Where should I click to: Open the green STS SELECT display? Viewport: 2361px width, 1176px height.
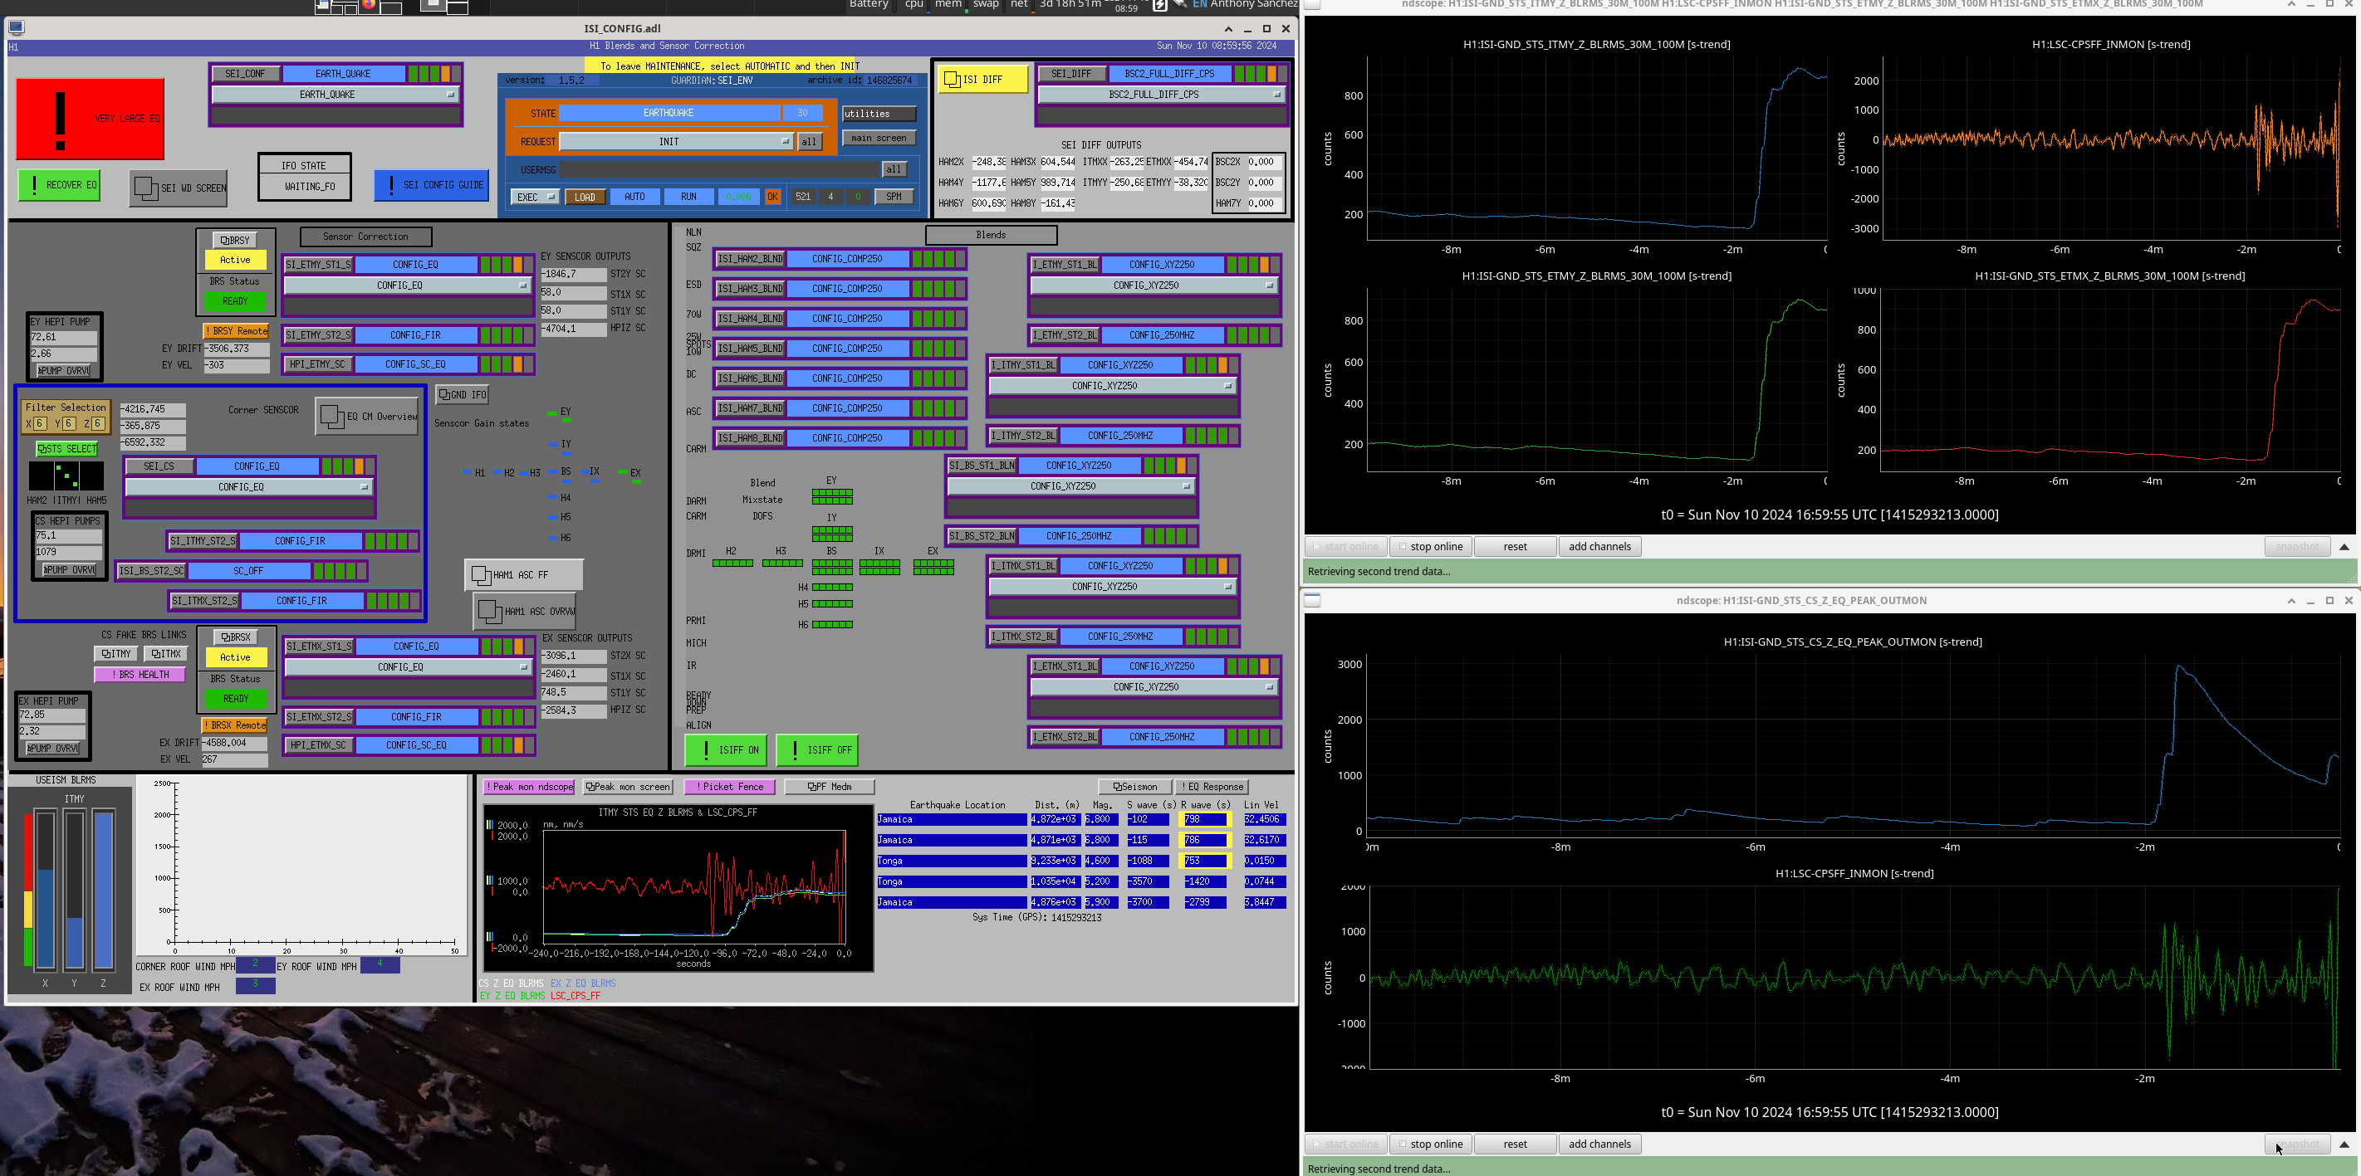click(x=67, y=449)
